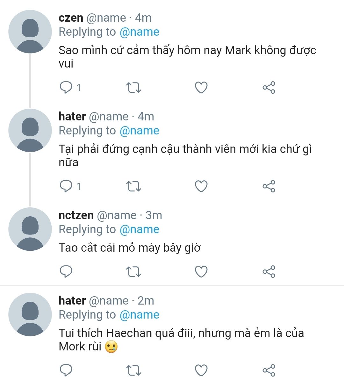Retweet nctzen's 'Tao cắt cái mỏ' tweet
The width and height of the screenshot is (344, 381).
133,271
